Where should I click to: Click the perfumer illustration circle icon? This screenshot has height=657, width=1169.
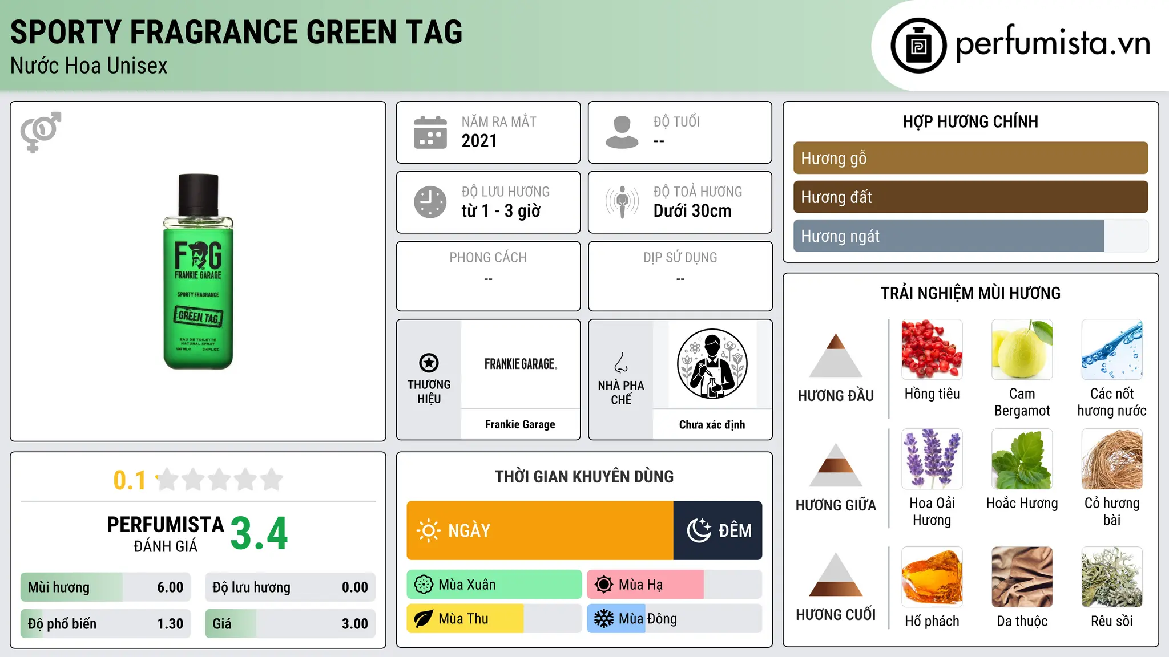[x=712, y=364]
